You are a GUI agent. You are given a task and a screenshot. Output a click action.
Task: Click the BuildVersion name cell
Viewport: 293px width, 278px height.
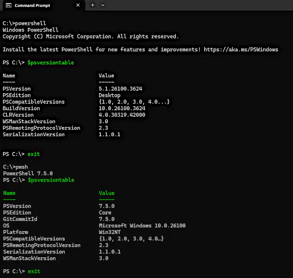coord(21,108)
